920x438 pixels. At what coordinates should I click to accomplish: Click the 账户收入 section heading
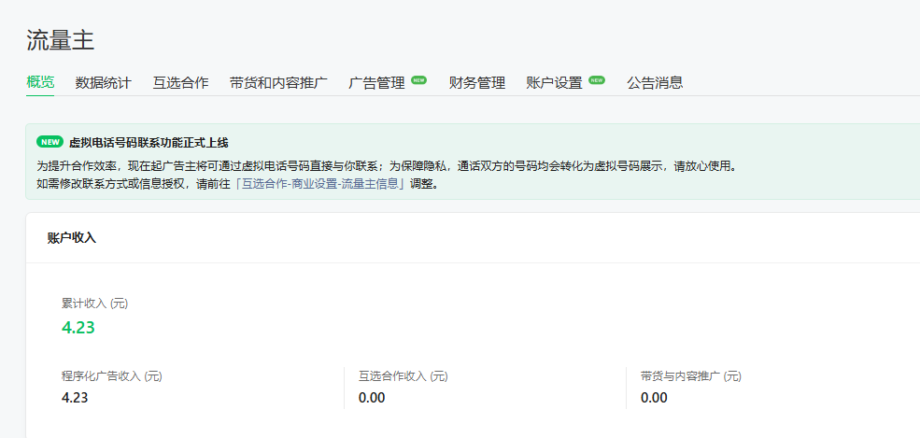(x=72, y=238)
